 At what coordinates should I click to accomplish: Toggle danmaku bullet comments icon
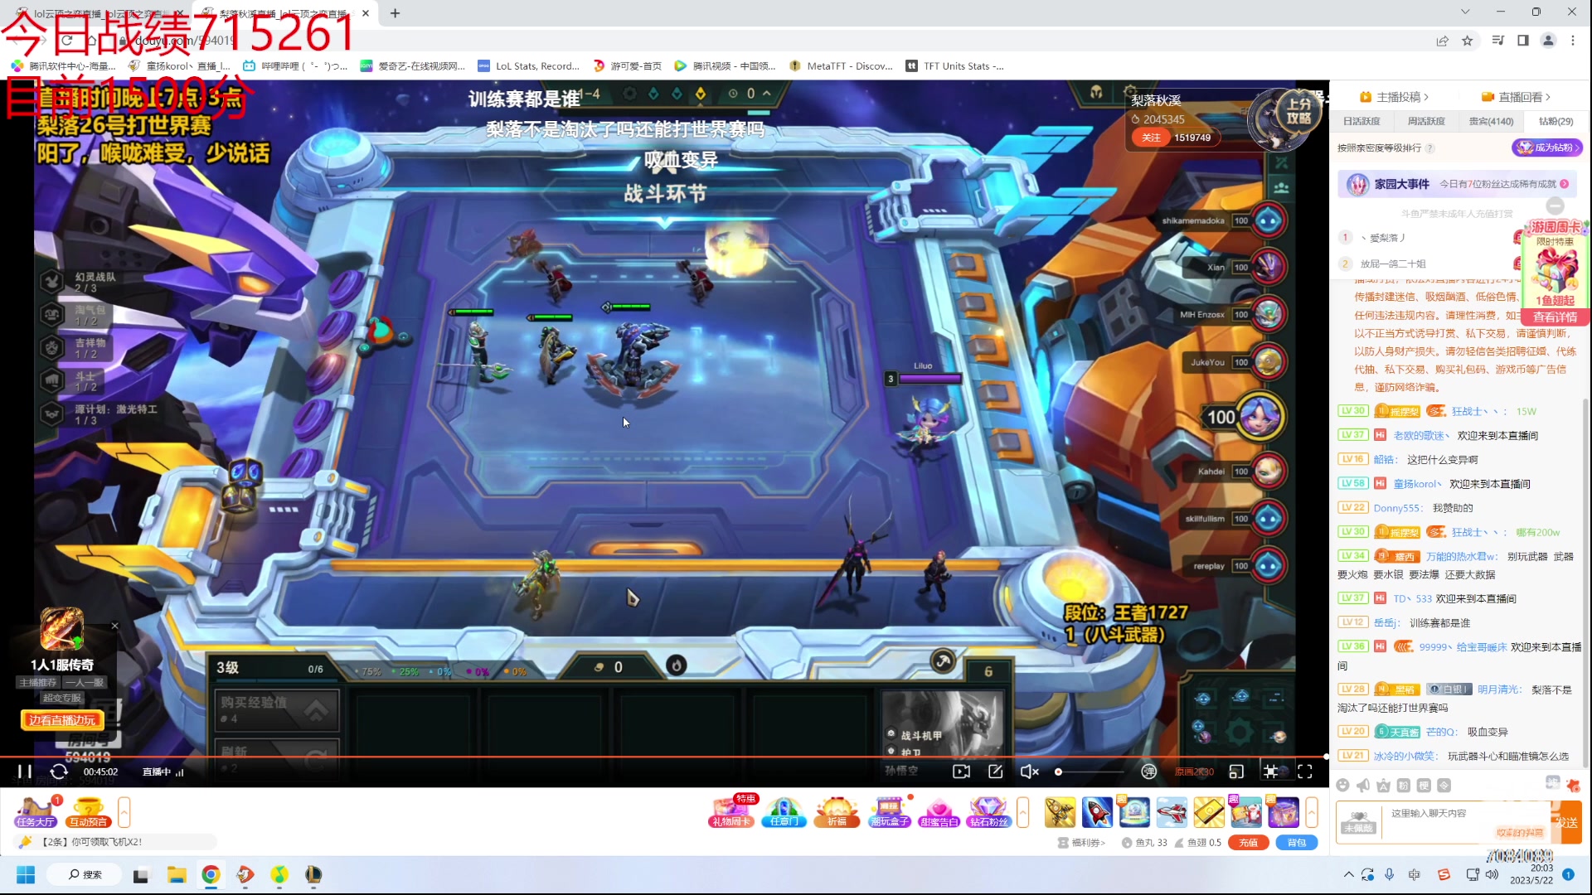click(1148, 772)
